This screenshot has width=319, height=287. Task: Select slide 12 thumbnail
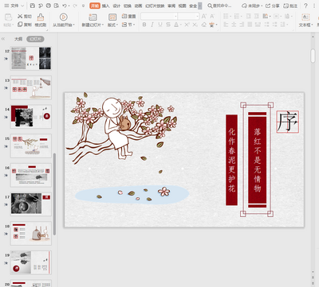point(31,58)
